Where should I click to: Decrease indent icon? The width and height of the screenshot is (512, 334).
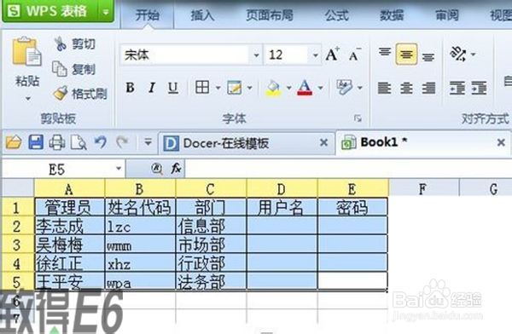[457, 88]
